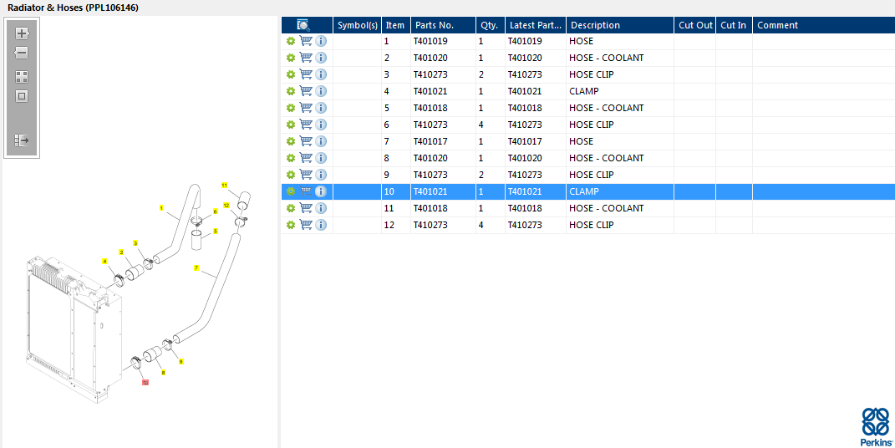Click the search magnifier icon in table header
The image size is (895, 448).
click(303, 25)
